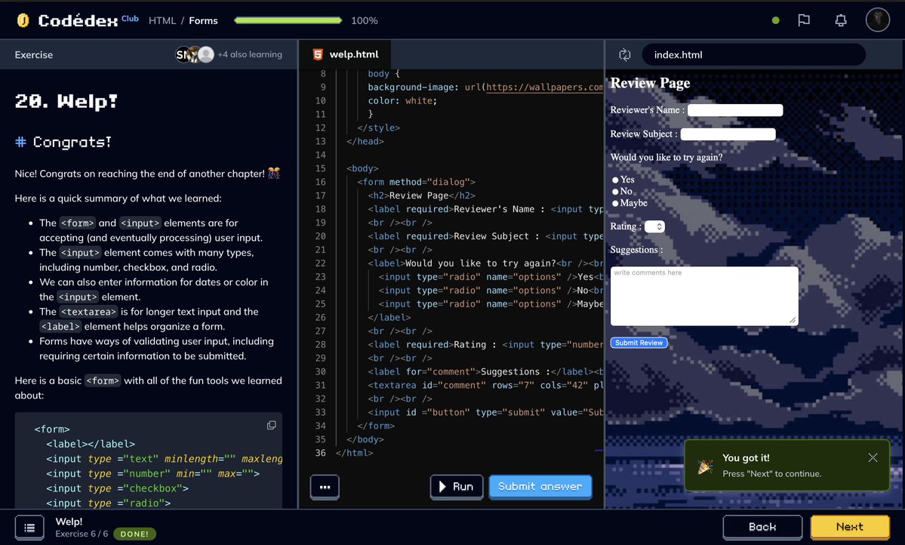The height and width of the screenshot is (545, 905).
Task: Click the wallpapers URL link in code
Action: click(544, 87)
